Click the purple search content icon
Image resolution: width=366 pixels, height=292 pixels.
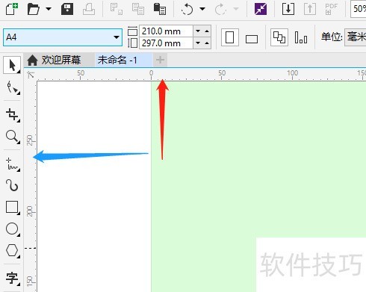point(261,9)
